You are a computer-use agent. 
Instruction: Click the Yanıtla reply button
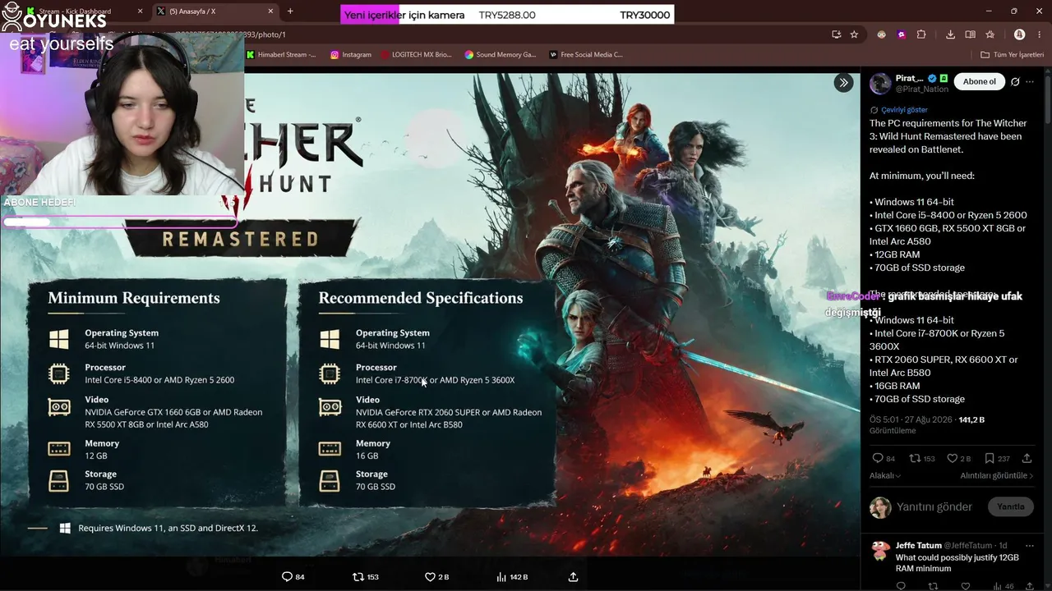click(x=1010, y=507)
